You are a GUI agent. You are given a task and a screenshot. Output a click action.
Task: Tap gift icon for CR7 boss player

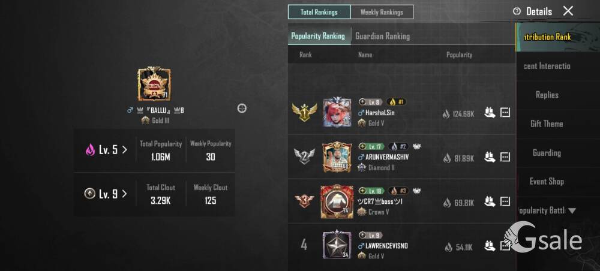(490, 201)
